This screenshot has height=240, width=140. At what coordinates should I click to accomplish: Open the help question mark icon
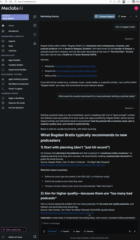pyautogui.click(x=35, y=26)
